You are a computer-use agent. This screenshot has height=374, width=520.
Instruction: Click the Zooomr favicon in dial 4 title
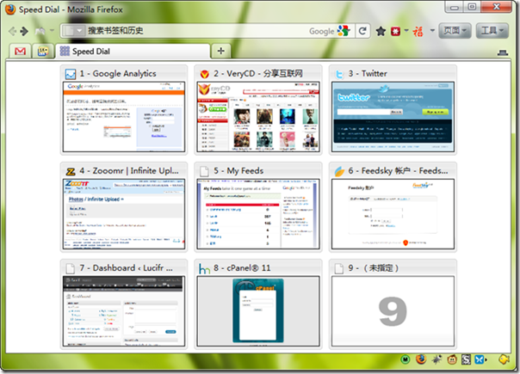coord(71,172)
